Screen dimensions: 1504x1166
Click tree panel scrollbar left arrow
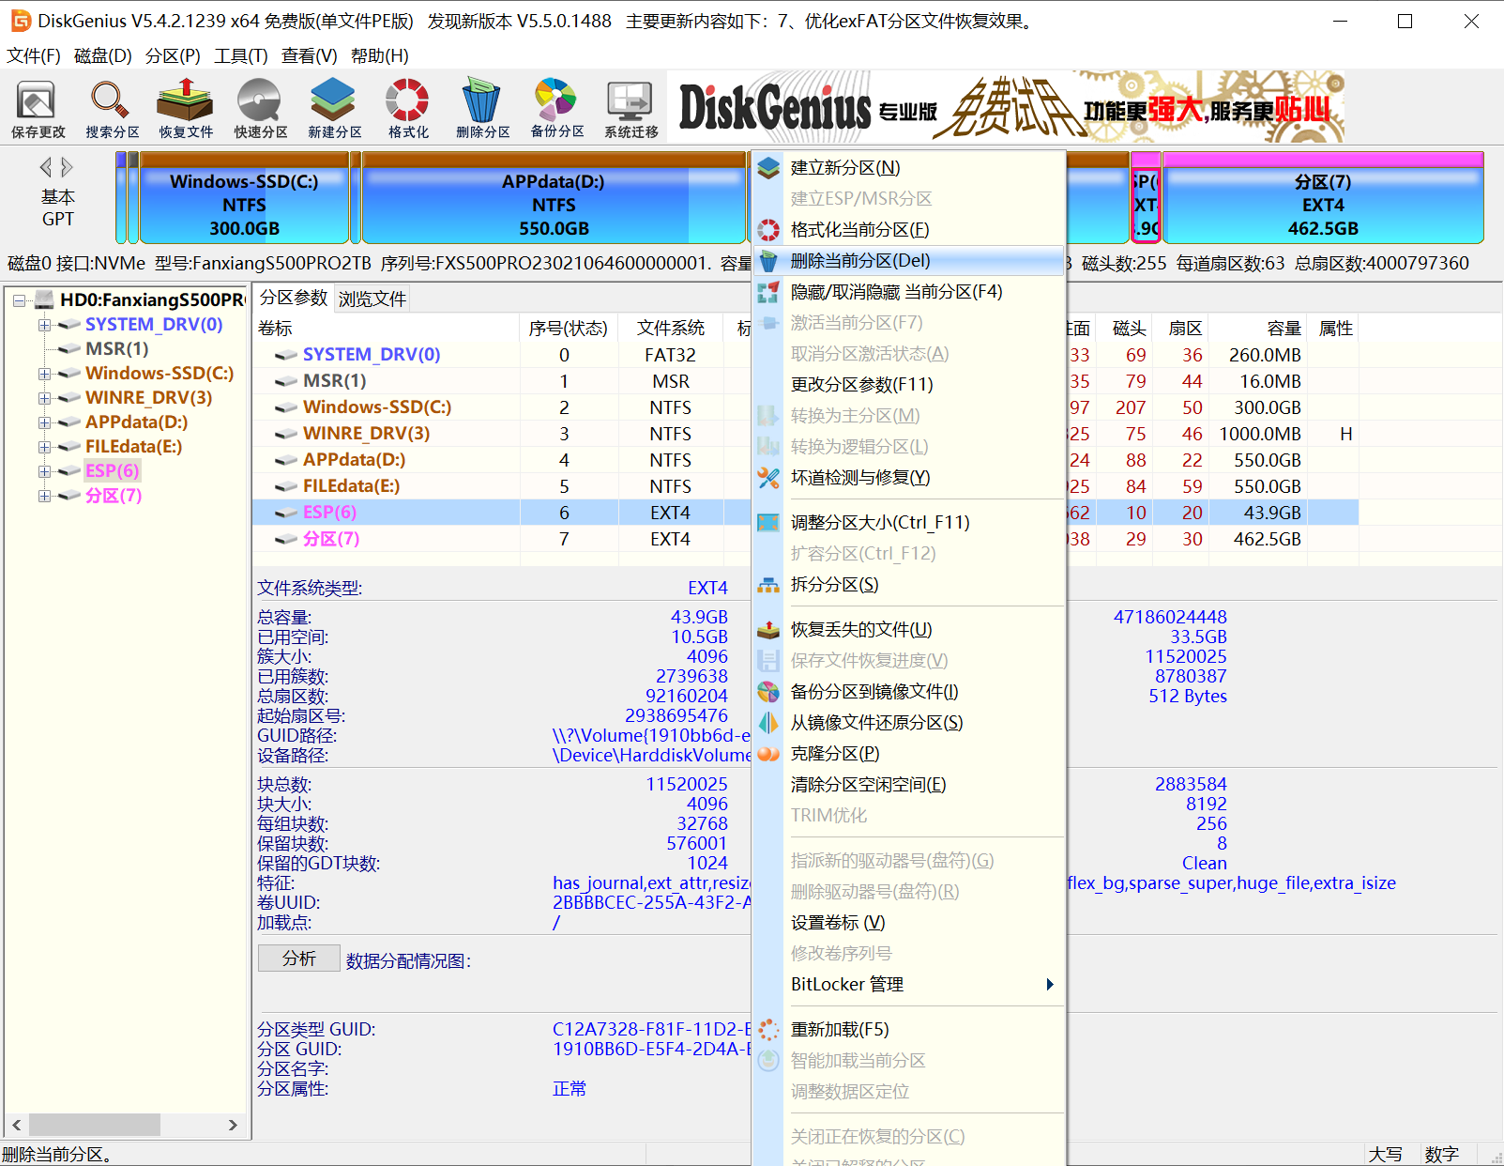[16, 1125]
